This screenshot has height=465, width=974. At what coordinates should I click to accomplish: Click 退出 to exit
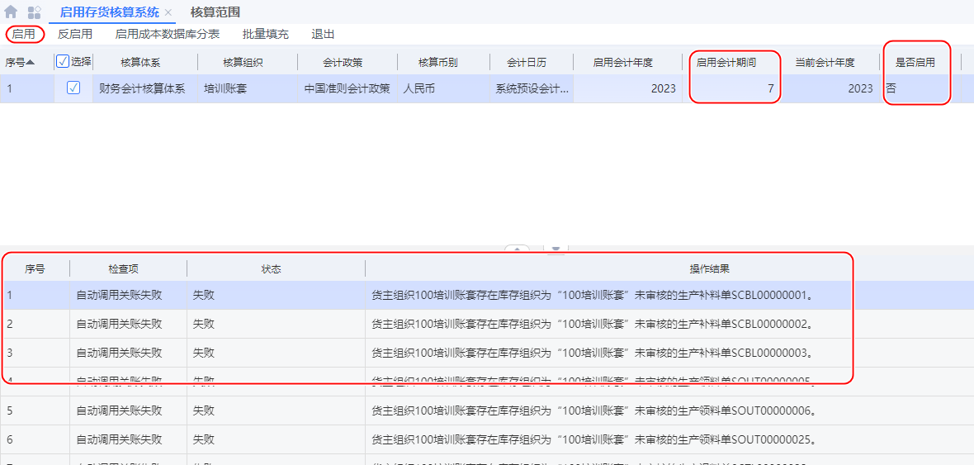point(323,34)
